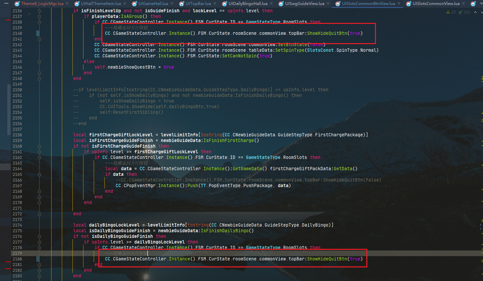
Task: Click the VCS change marker at line 2180
Action: point(38,259)
